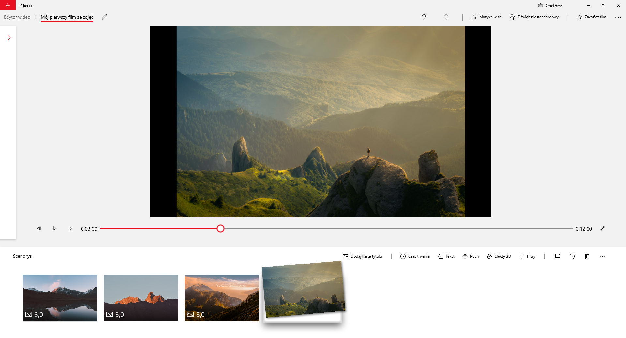Rotate the selected clip
This screenshot has height=338, width=626.
tap(572, 256)
